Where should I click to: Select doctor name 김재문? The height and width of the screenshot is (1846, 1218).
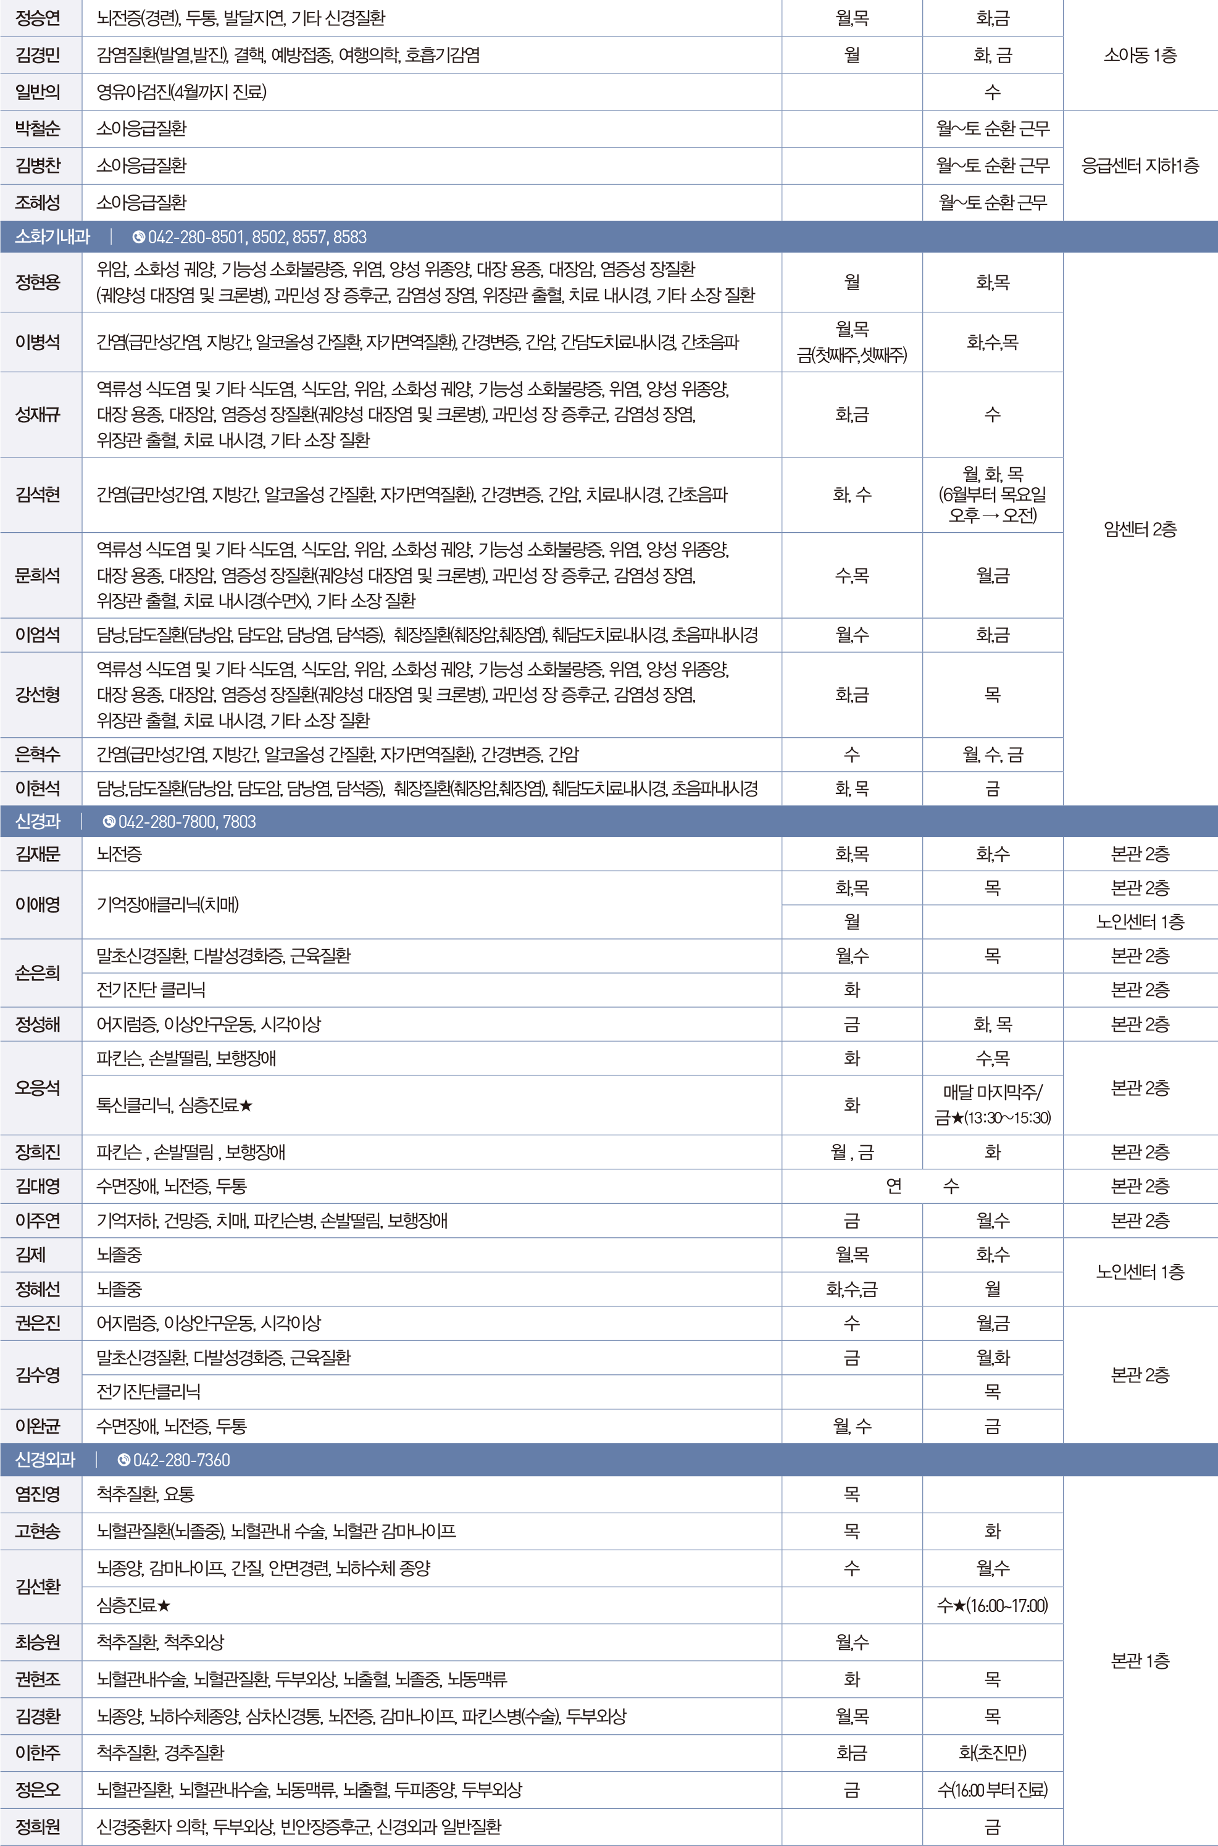tap(38, 854)
